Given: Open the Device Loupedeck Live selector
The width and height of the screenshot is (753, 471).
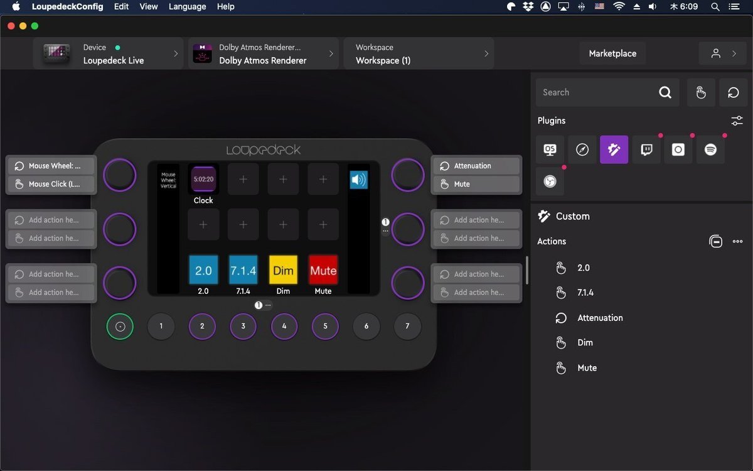Looking at the screenshot, I should point(109,54).
